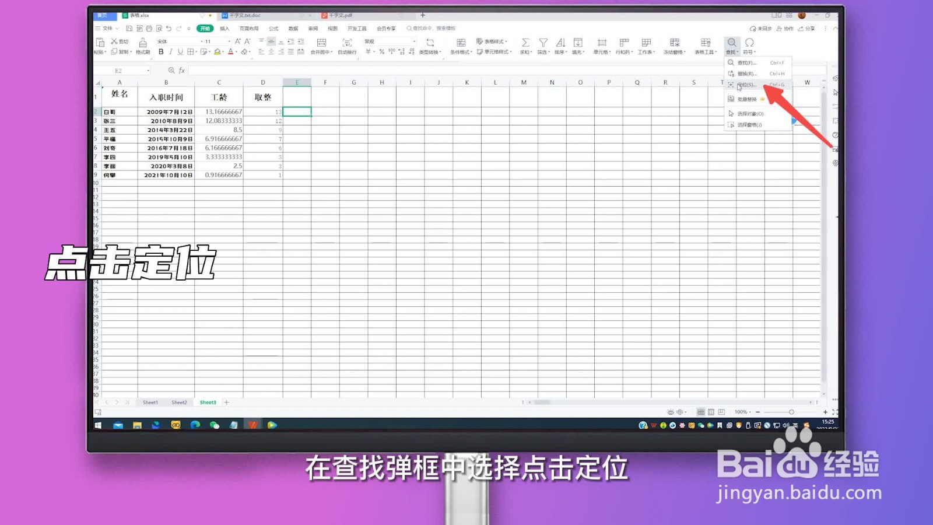Click the Save icon in quick toolbar

click(129, 28)
